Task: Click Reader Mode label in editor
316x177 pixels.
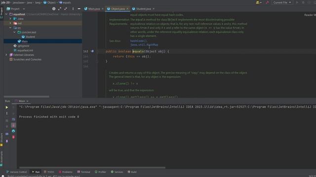Action: [x=310, y=15]
